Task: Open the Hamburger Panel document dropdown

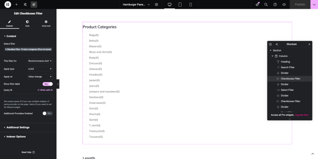Action: coord(136,5)
